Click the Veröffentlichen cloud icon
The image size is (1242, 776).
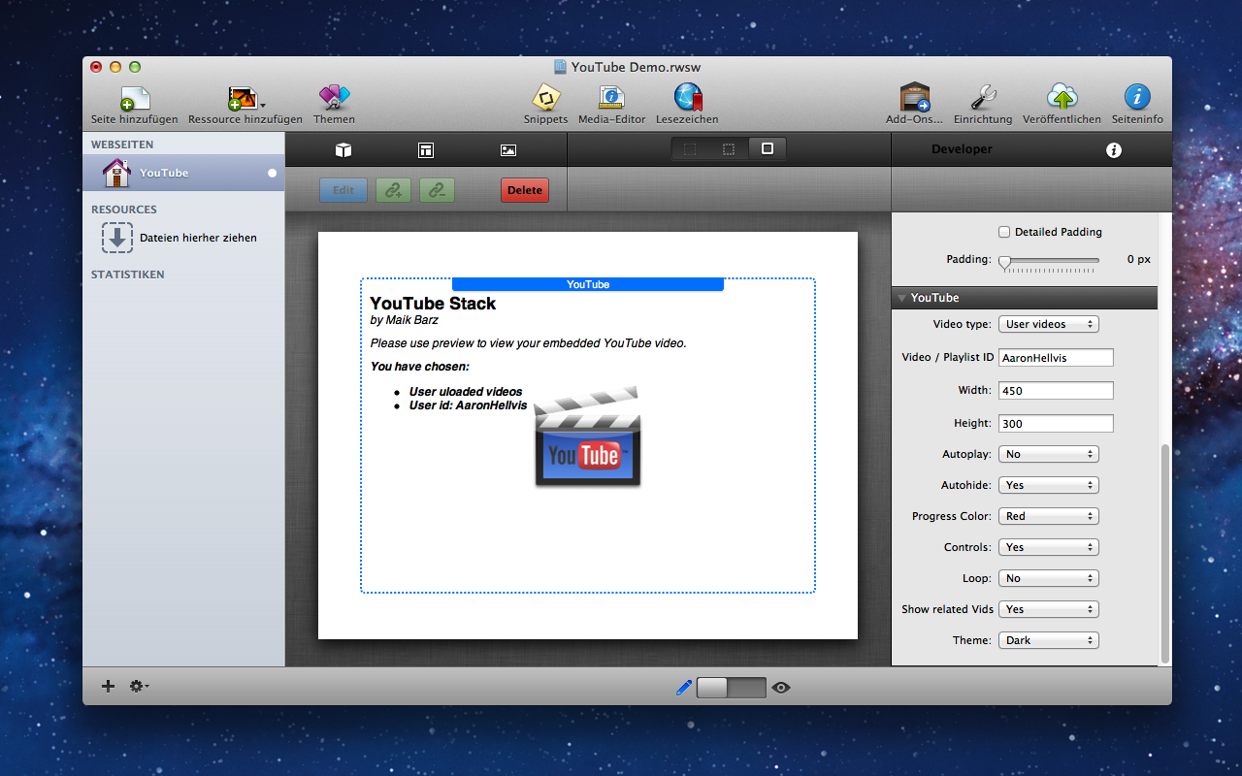[1062, 97]
